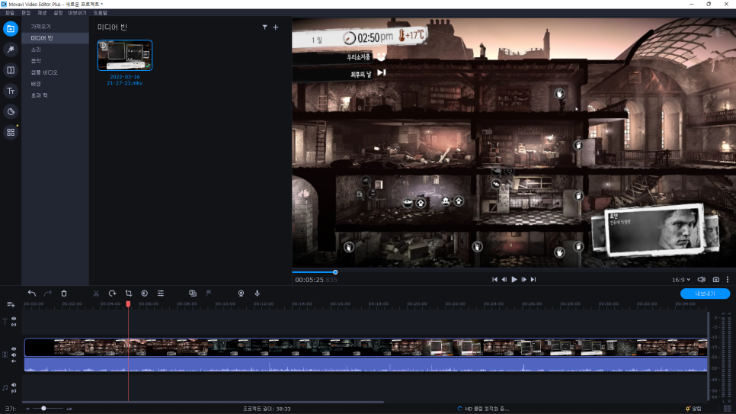Click zoom in timeline icon
This screenshot has height=414, width=736.
(x=69, y=409)
